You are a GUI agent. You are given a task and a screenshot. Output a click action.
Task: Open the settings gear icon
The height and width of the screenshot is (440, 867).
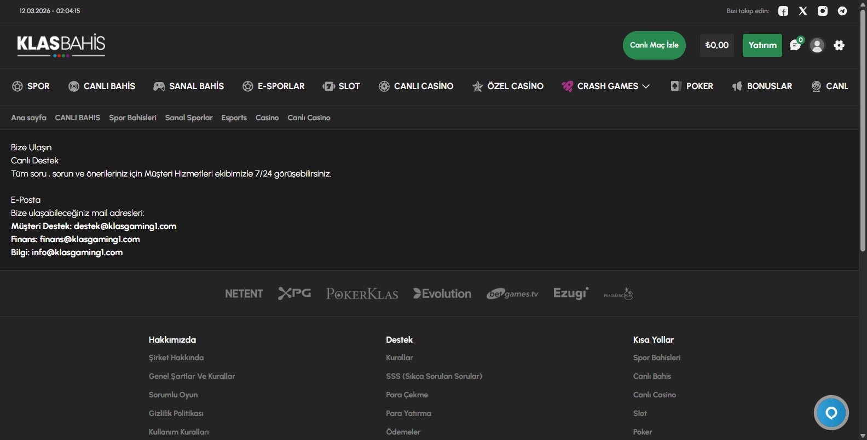839,45
